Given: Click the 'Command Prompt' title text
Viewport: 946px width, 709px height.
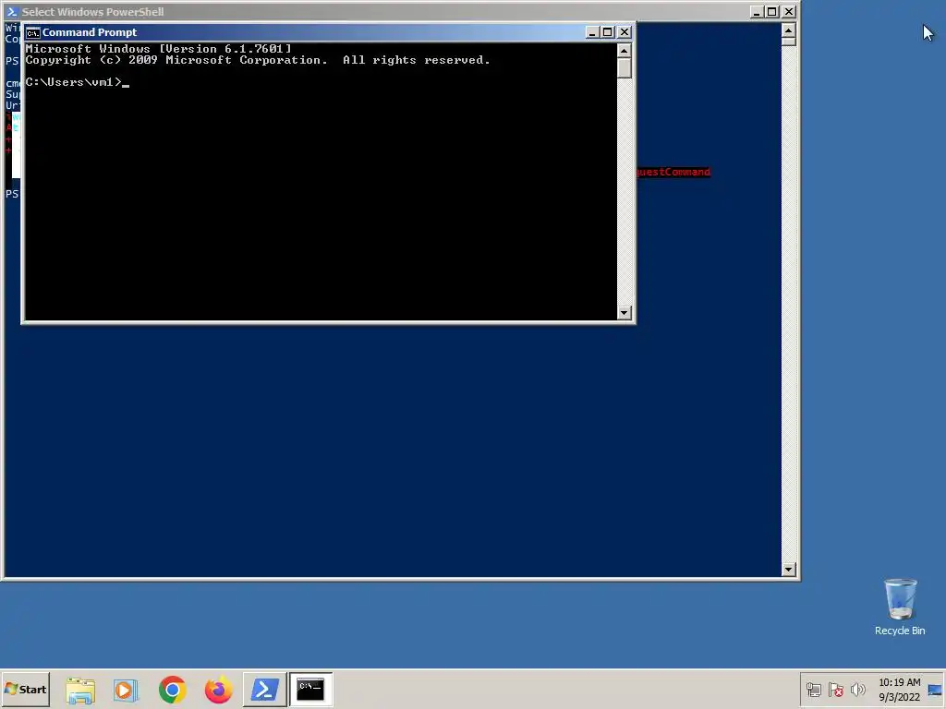Looking at the screenshot, I should pos(90,32).
